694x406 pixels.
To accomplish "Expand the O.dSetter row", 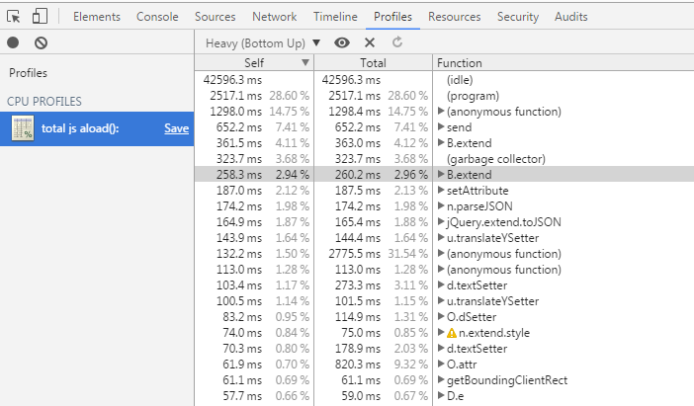I will [x=441, y=317].
